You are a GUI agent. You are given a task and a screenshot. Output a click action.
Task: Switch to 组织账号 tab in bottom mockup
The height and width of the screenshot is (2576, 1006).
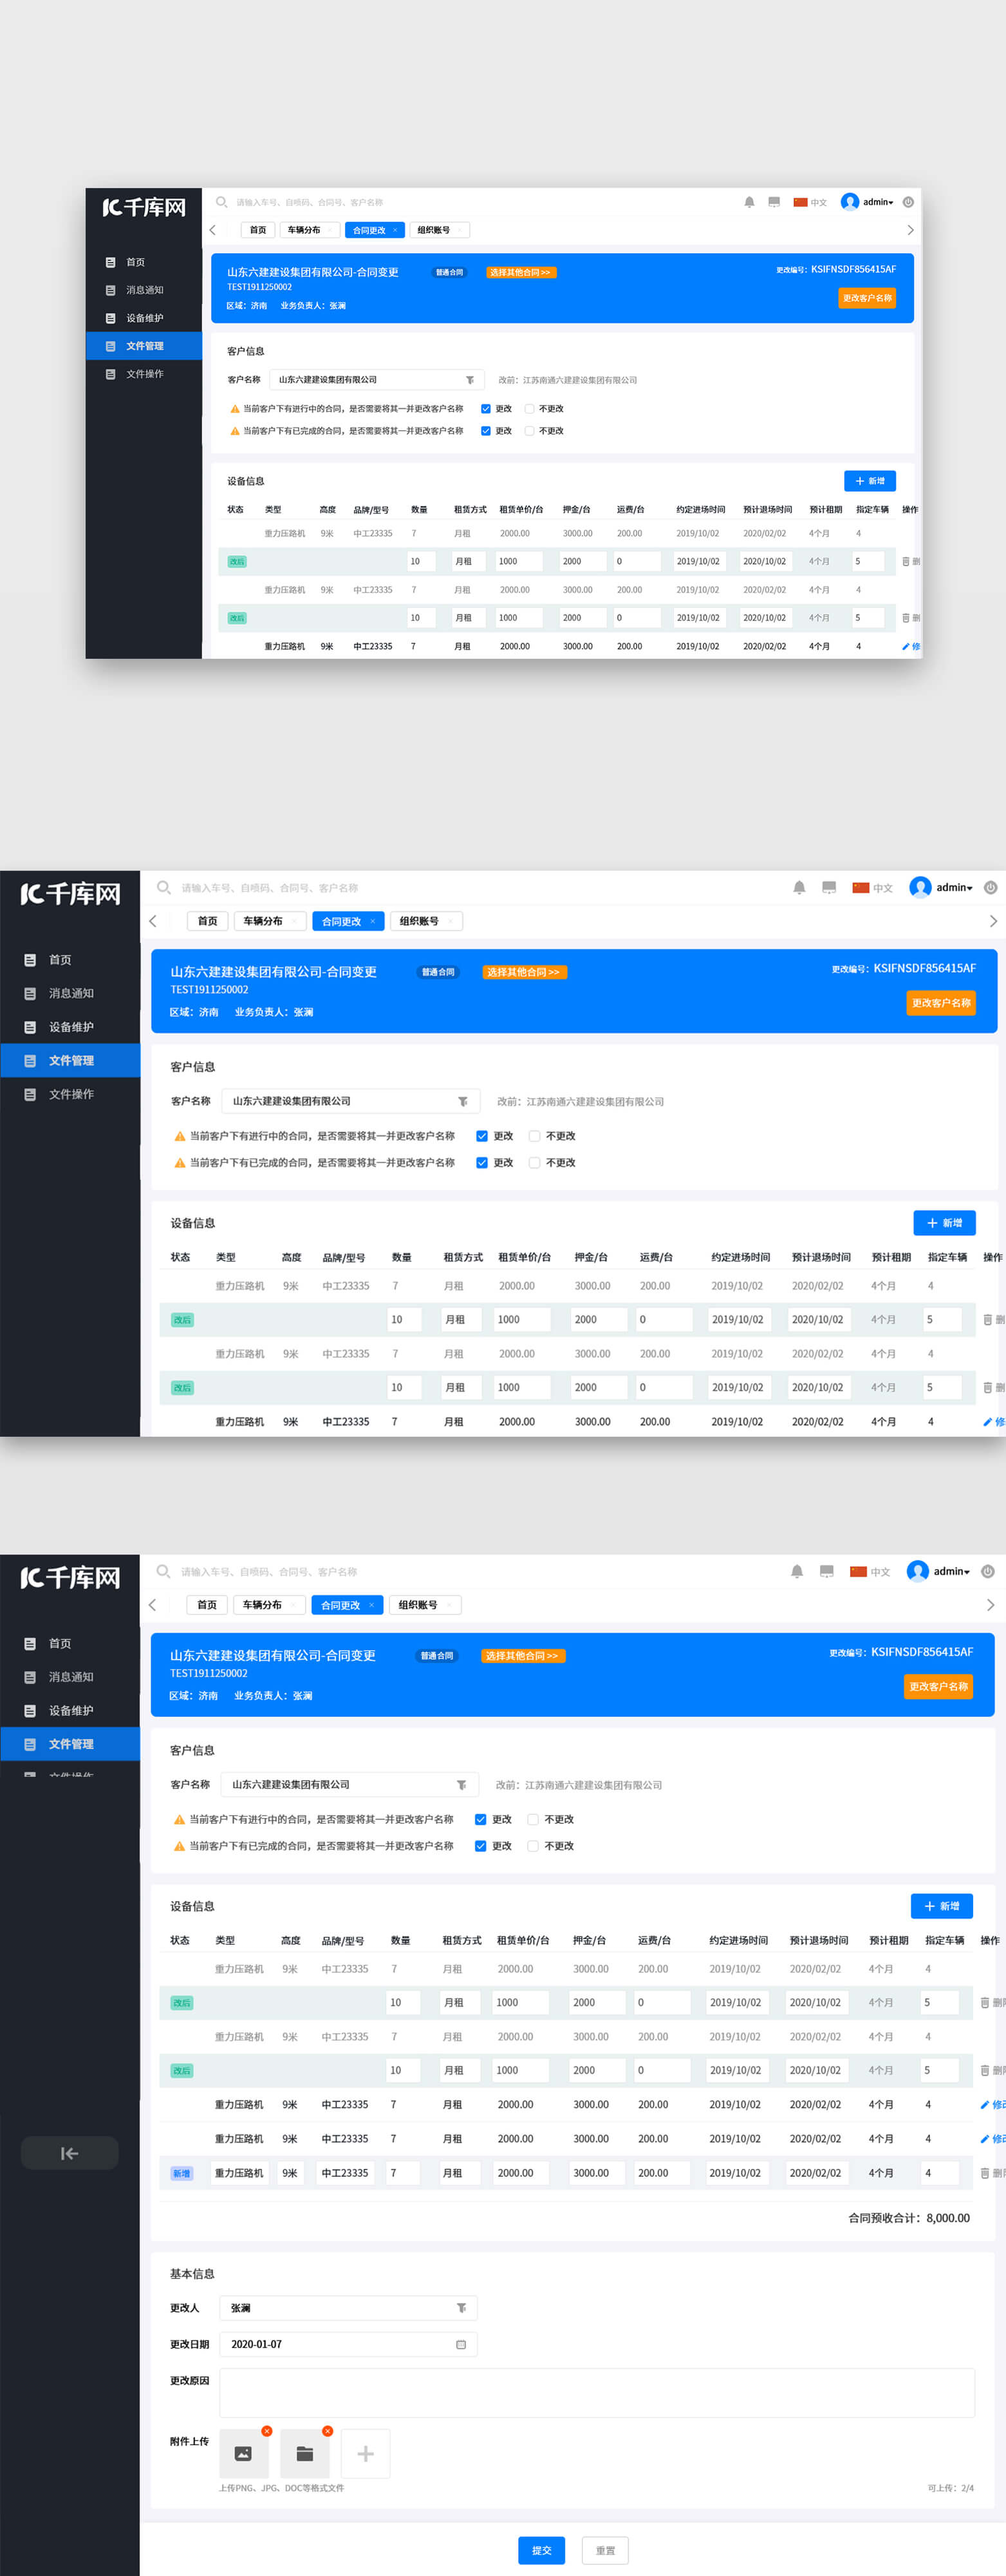coord(425,1605)
